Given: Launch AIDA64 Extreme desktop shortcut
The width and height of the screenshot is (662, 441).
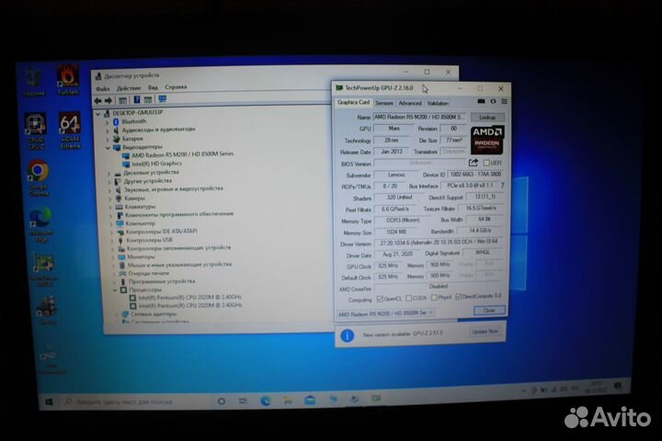Looking at the screenshot, I should click(x=70, y=130).
